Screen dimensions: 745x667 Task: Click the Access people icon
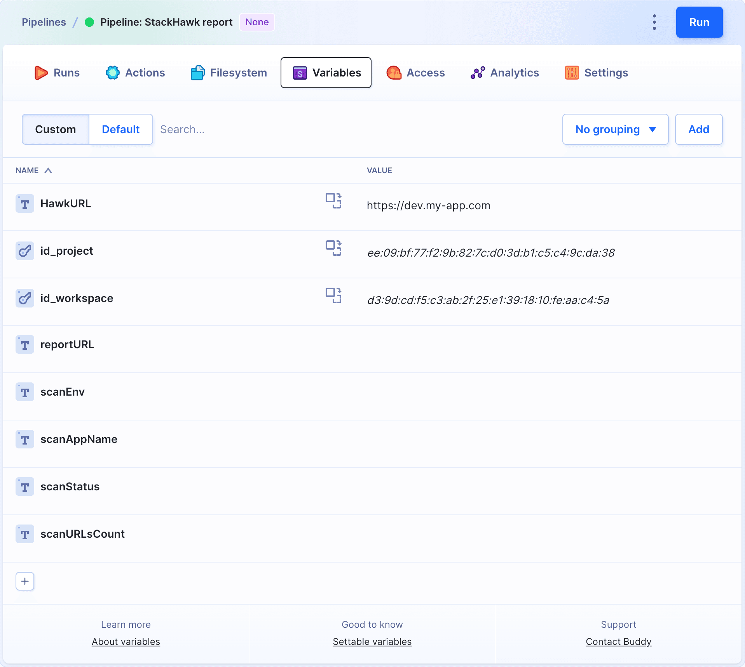[x=394, y=73]
